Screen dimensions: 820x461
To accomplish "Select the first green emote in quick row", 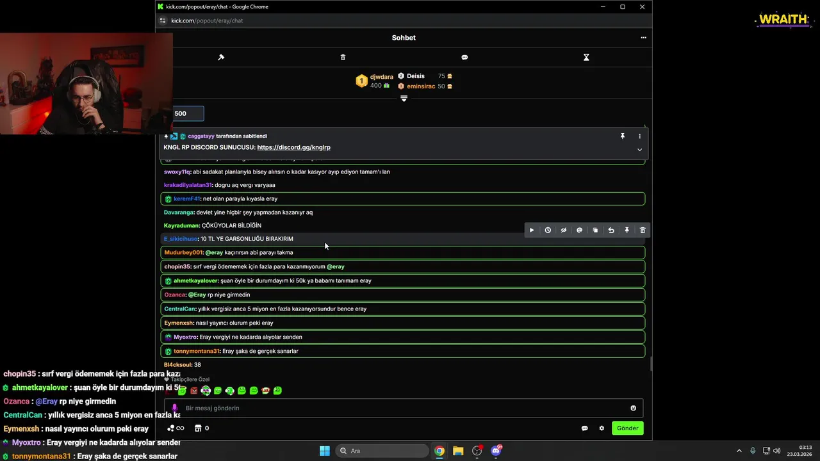I will coord(182,391).
